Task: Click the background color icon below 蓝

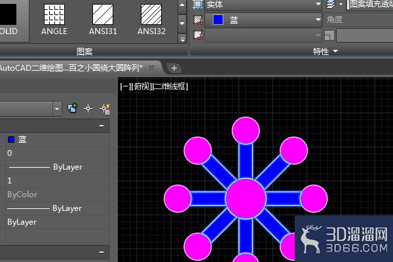Action: click(198, 35)
